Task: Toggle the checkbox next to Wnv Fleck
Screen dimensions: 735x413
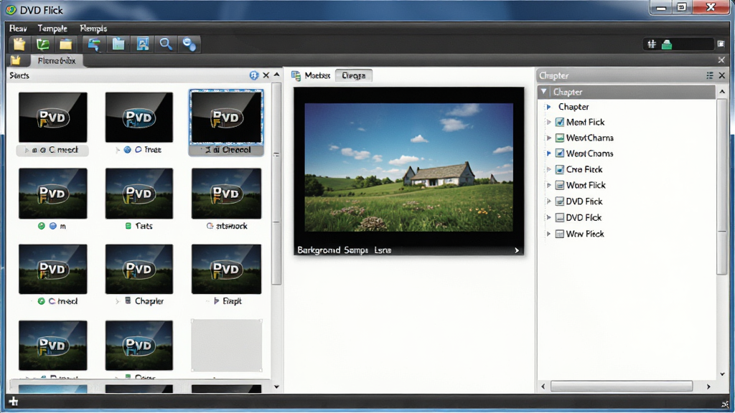Action: click(x=560, y=234)
